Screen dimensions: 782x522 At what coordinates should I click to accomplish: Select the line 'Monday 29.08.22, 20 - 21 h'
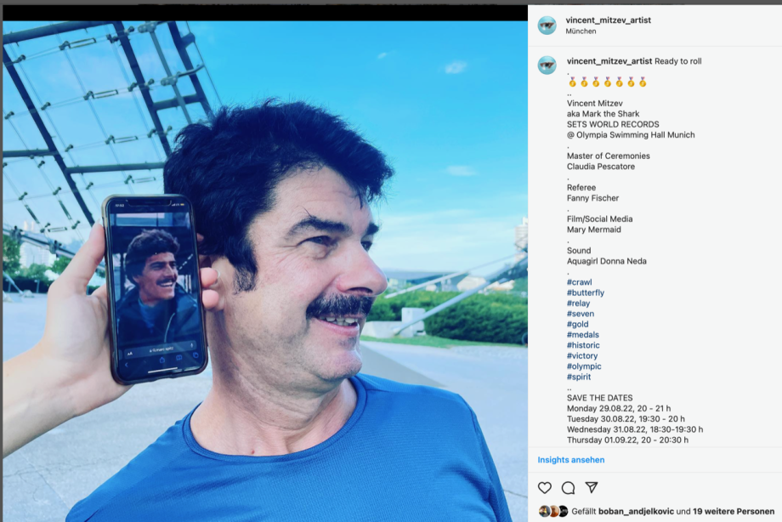click(x=619, y=408)
